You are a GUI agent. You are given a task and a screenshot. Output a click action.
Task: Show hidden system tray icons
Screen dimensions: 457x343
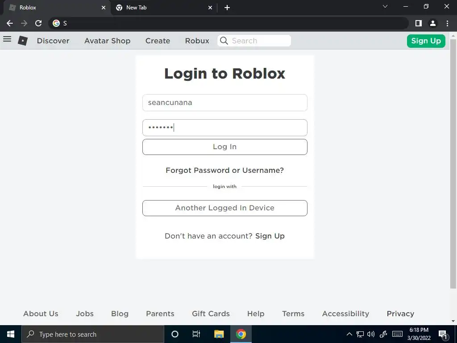[x=349, y=334]
